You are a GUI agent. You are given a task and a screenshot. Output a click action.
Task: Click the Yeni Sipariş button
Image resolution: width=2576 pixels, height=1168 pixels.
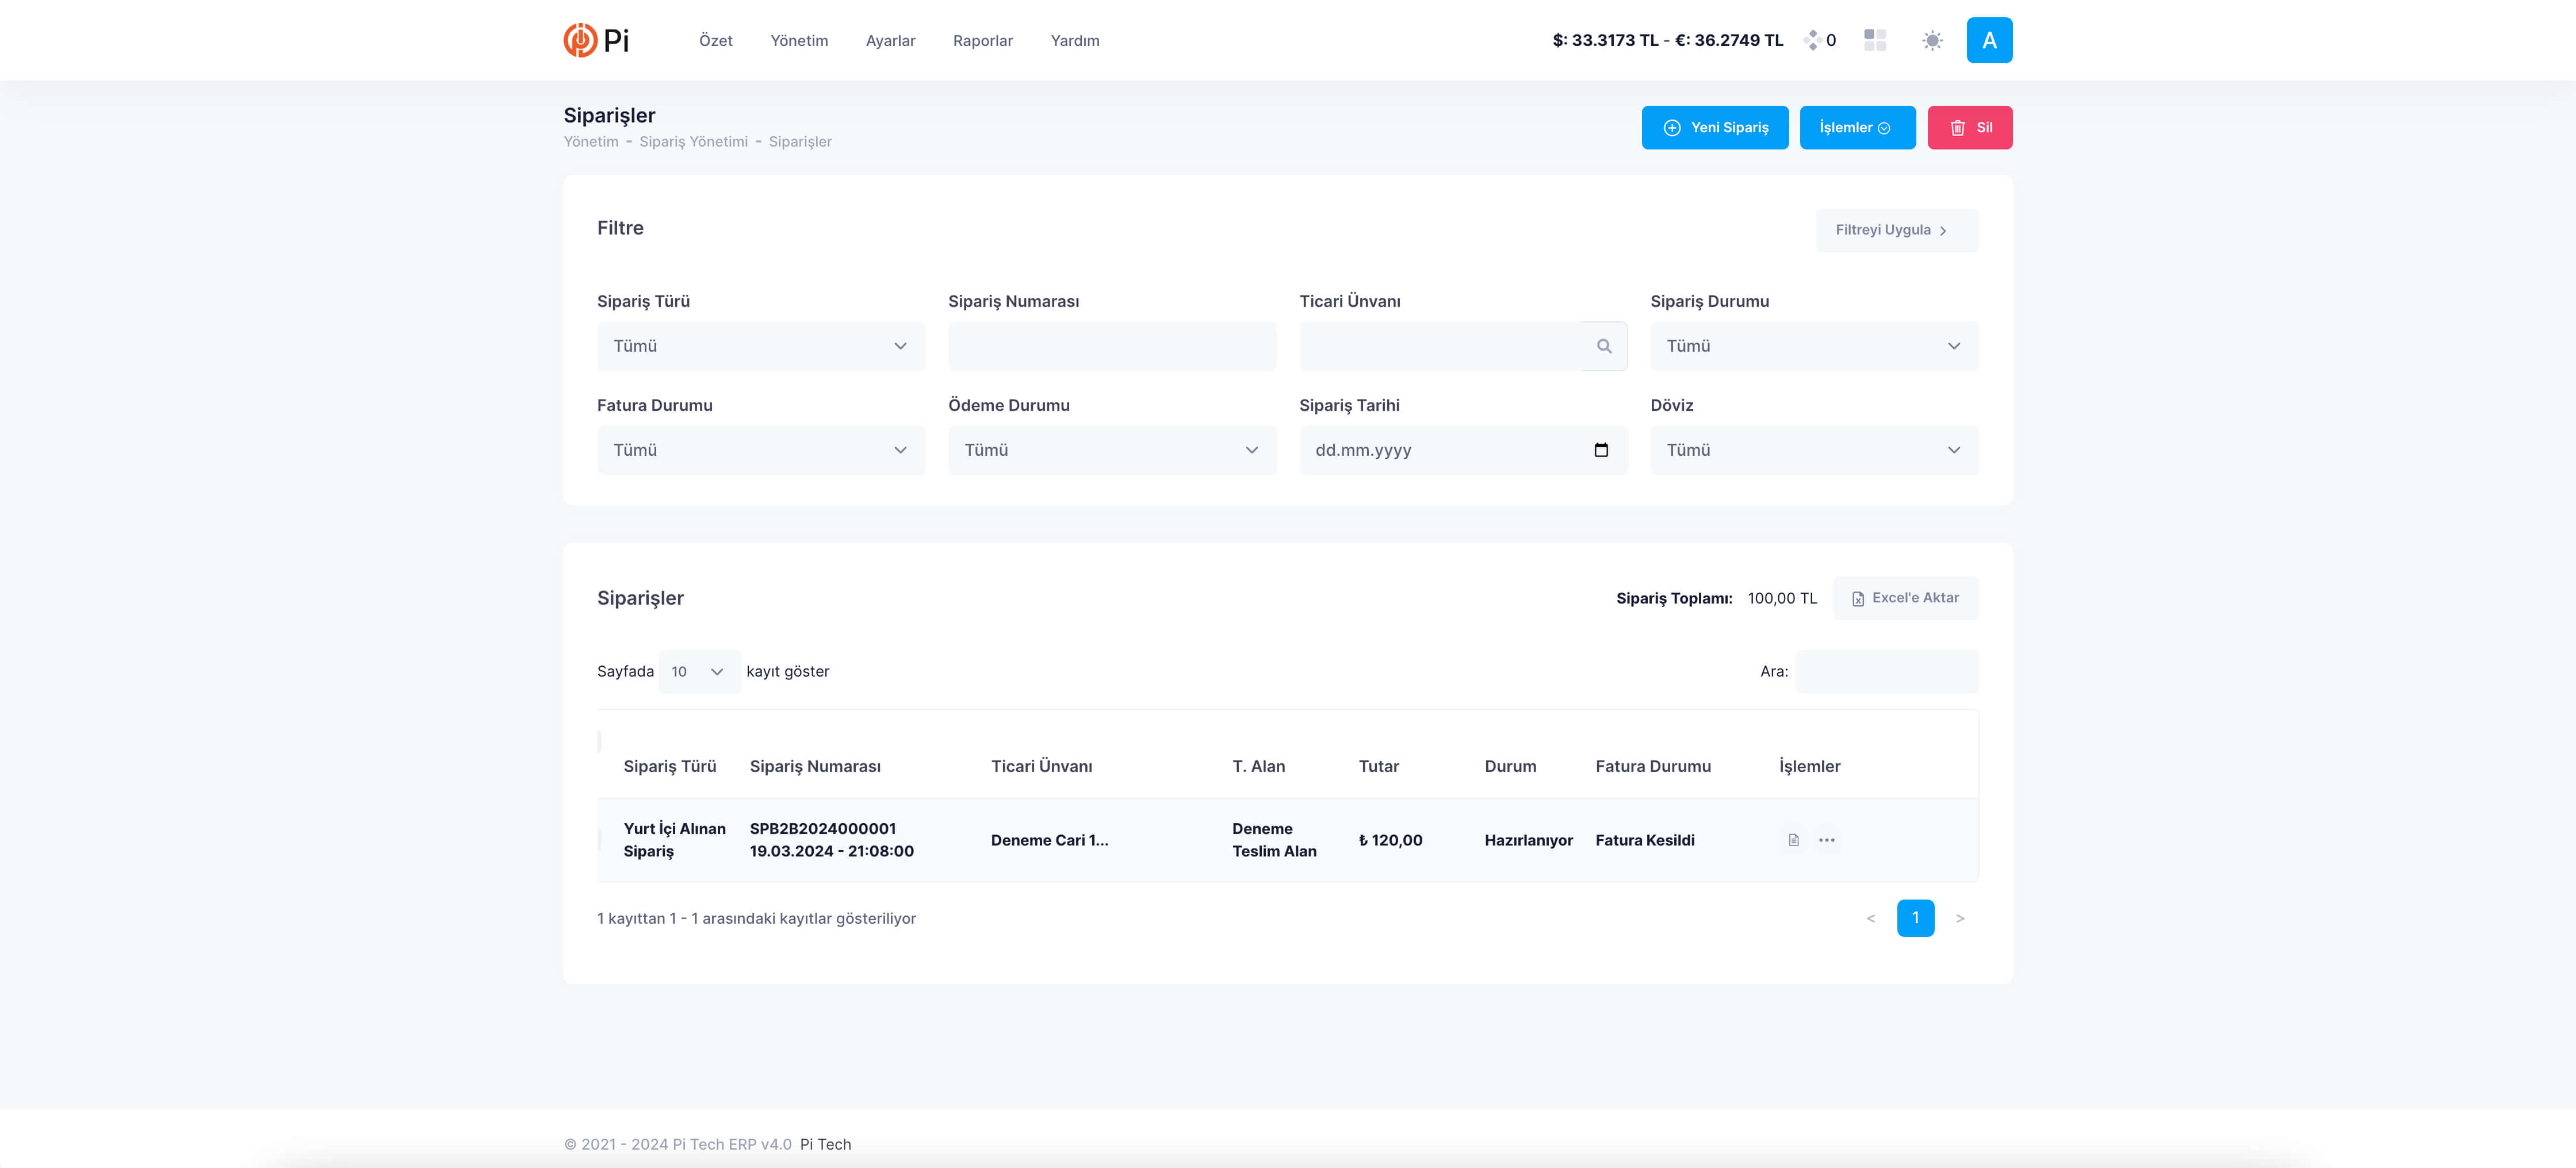tap(1714, 128)
